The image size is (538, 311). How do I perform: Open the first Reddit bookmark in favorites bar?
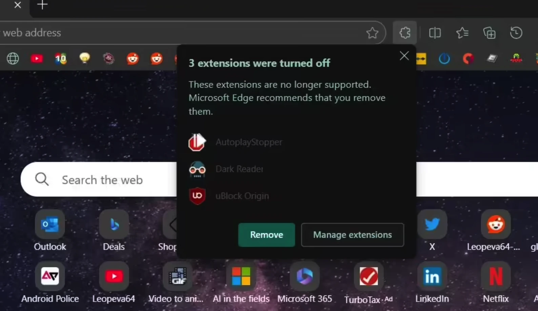[132, 58]
